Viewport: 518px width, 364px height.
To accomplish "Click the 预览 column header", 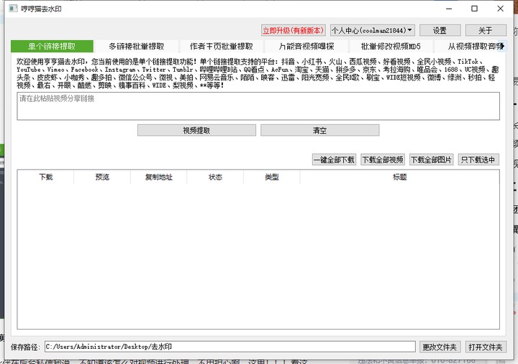I will tap(102, 177).
